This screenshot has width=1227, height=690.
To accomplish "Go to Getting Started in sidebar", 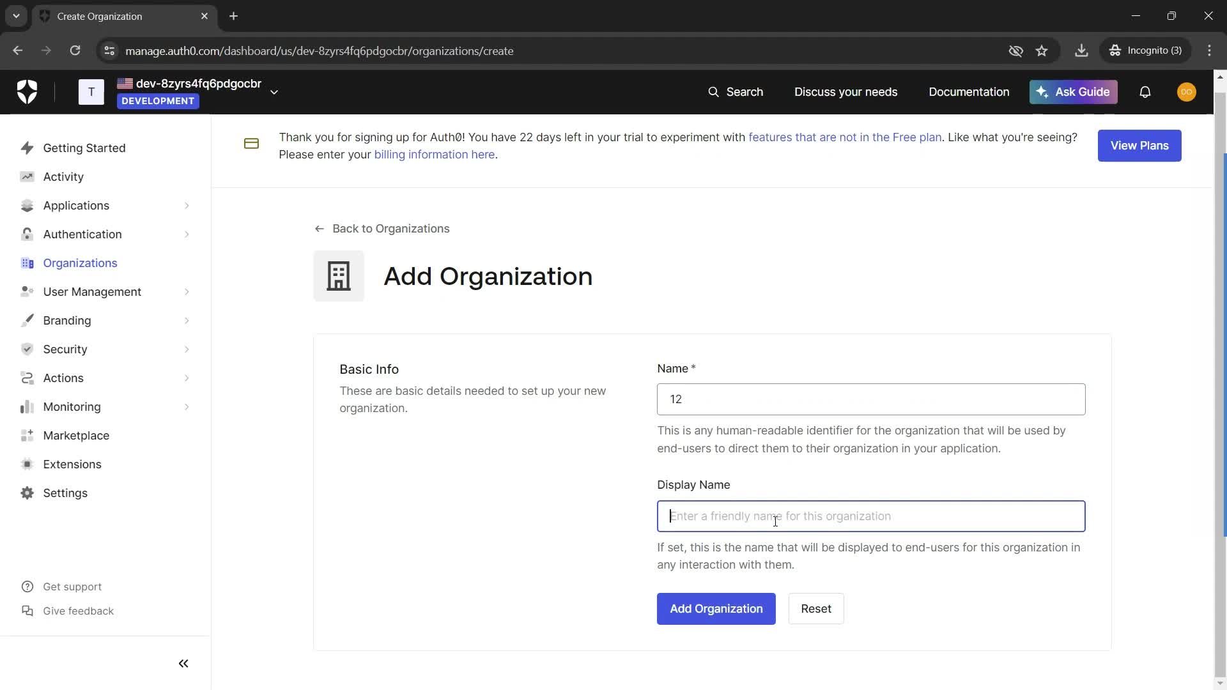I will 84,148.
